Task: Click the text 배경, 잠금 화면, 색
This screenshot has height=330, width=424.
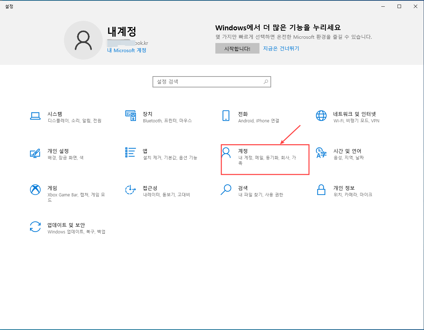Action: coord(66,158)
